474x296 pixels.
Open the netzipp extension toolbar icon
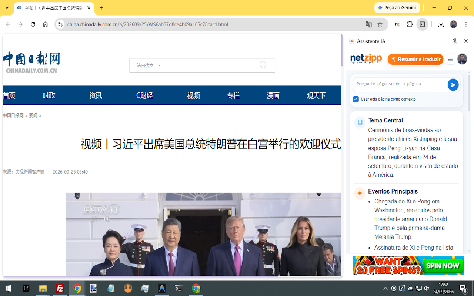click(x=397, y=24)
